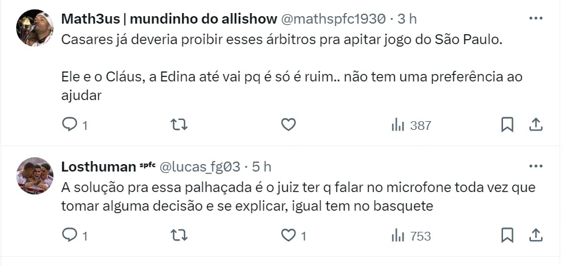Image resolution: width=572 pixels, height=266 pixels.
Task: Bookmark the Math3us tweet
Action: click(507, 125)
